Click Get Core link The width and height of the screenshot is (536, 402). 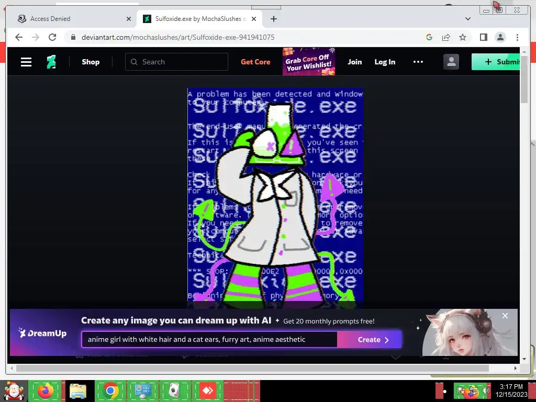(x=255, y=62)
